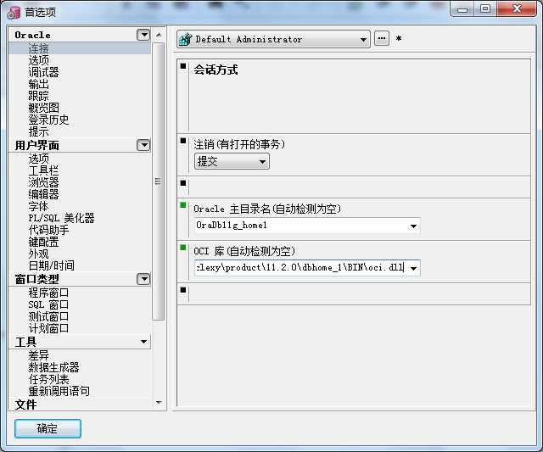Open the 跟踪 preferences page

point(38,96)
